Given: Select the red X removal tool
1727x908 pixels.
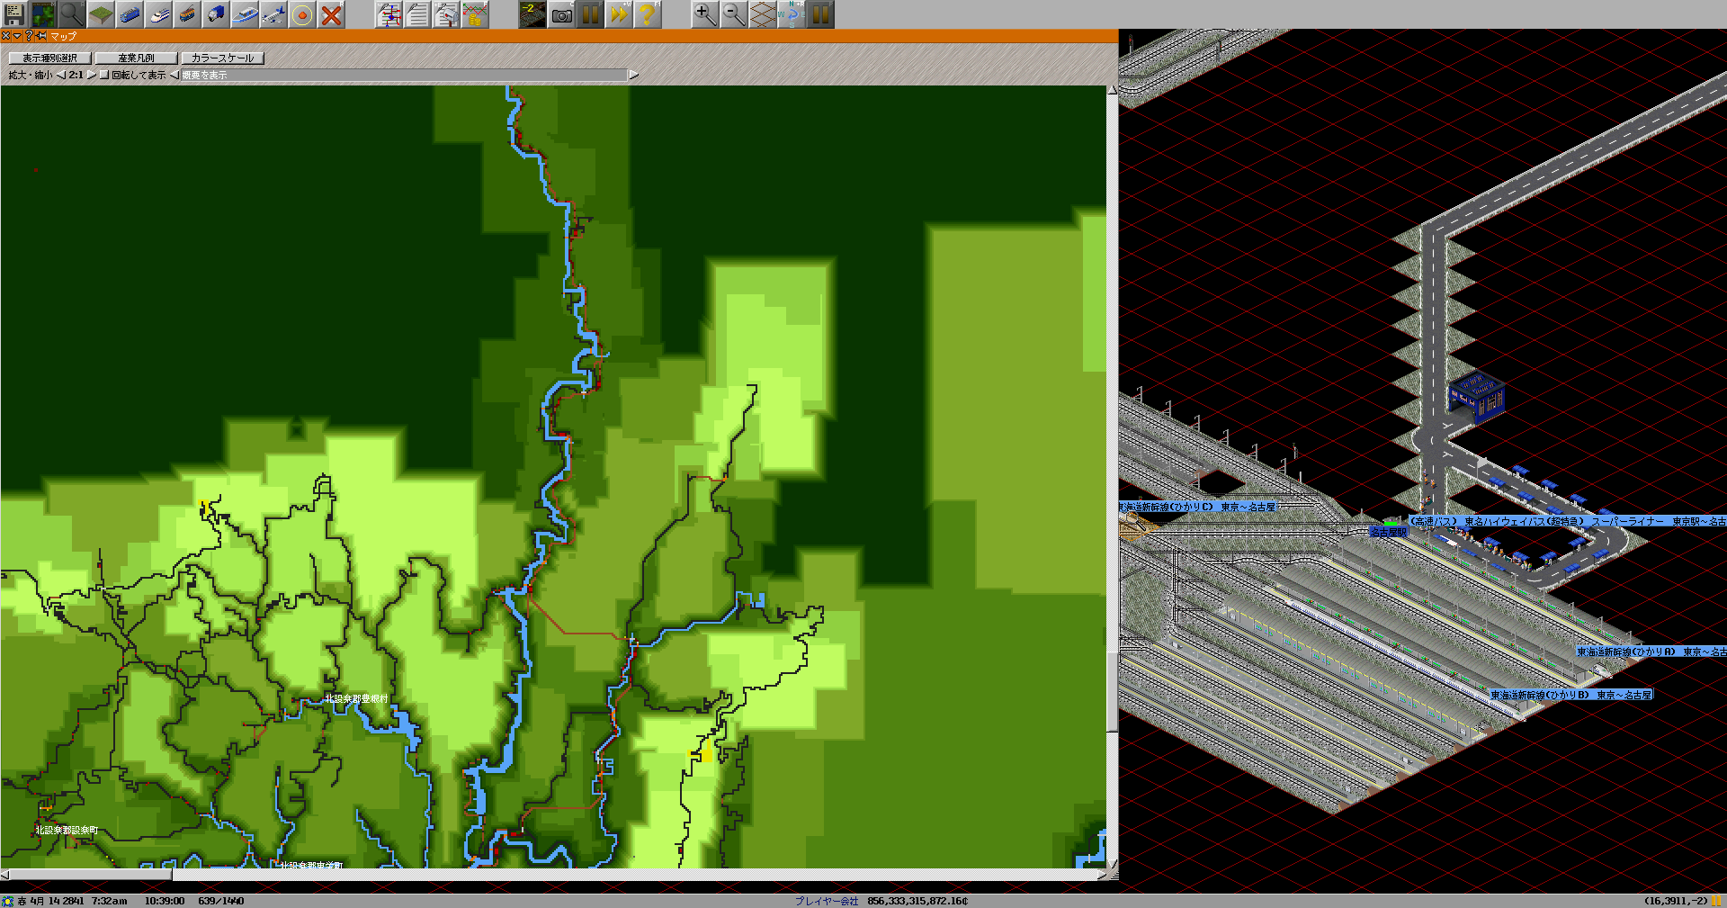Looking at the screenshot, I should click(331, 14).
